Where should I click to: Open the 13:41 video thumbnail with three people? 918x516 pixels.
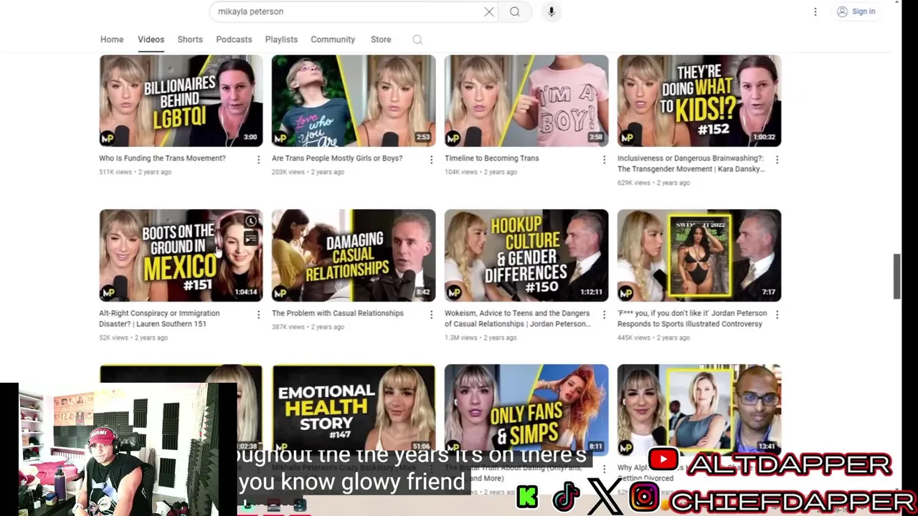(x=699, y=408)
